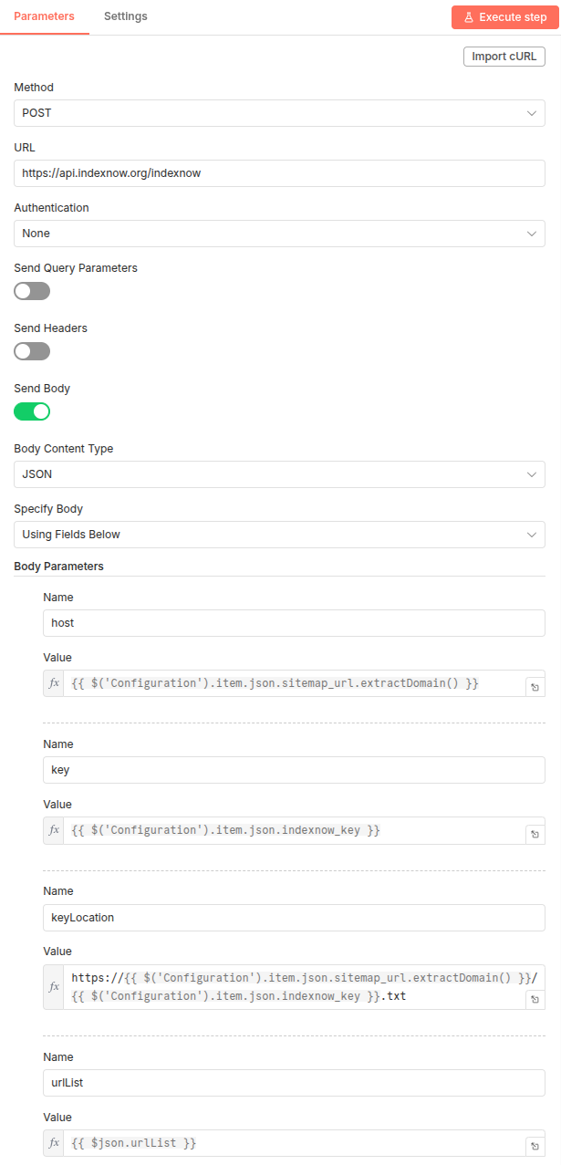Enable Send Query Parameters

click(x=32, y=291)
